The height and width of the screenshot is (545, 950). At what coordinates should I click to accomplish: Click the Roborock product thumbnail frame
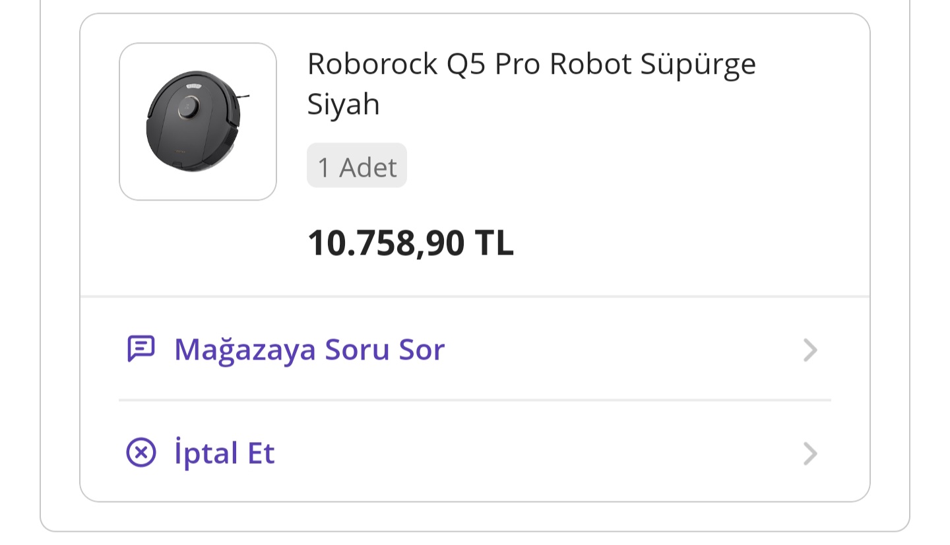[198, 121]
